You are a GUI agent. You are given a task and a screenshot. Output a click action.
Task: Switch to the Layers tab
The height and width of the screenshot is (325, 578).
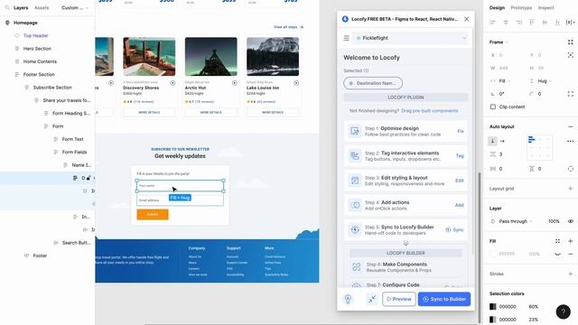pos(21,8)
